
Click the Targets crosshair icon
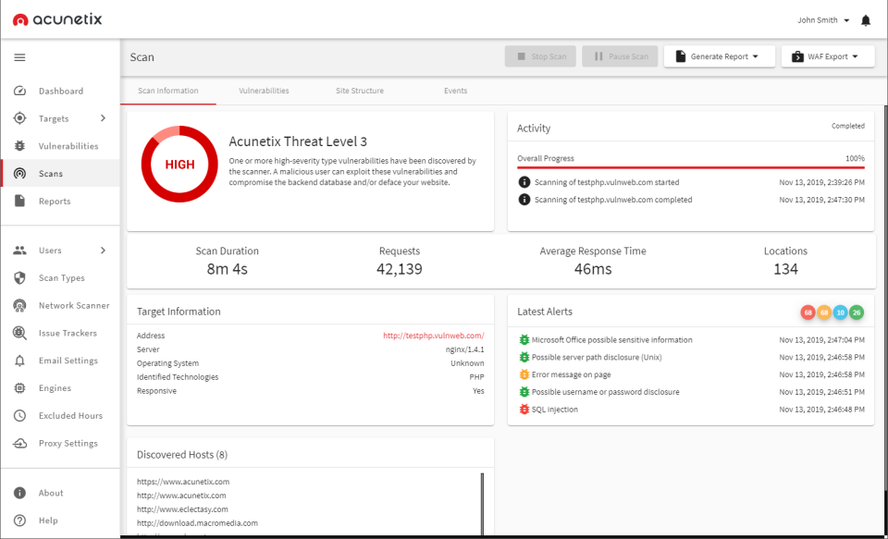click(x=19, y=118)
